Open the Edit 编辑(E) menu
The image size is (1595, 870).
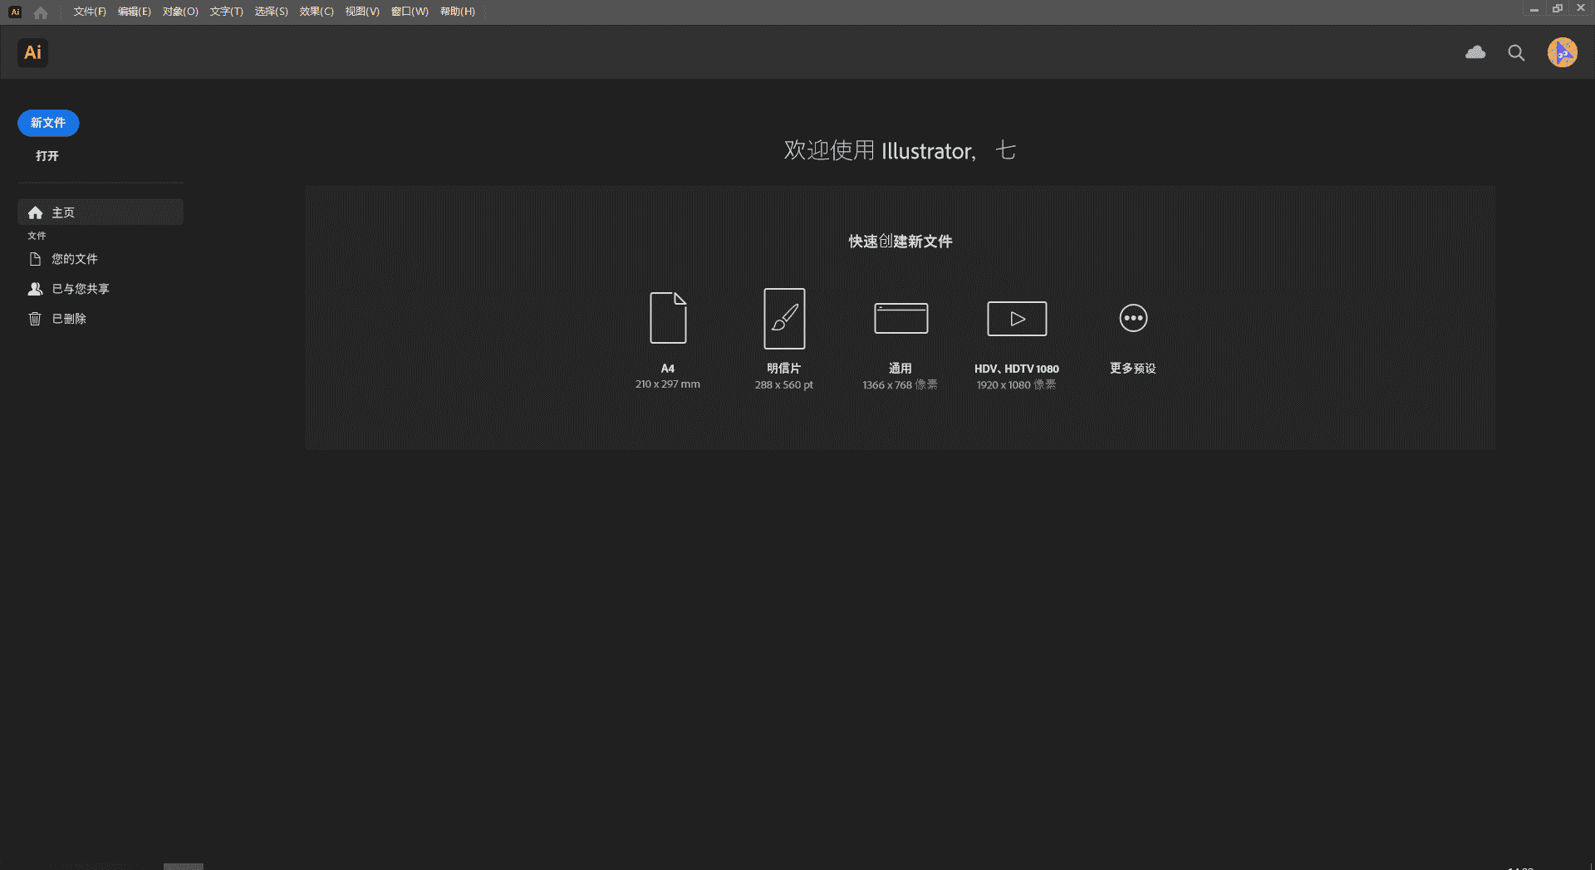coord(134,12)
